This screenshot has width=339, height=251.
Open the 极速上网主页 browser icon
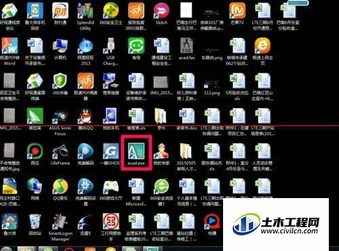pos(262,45)
